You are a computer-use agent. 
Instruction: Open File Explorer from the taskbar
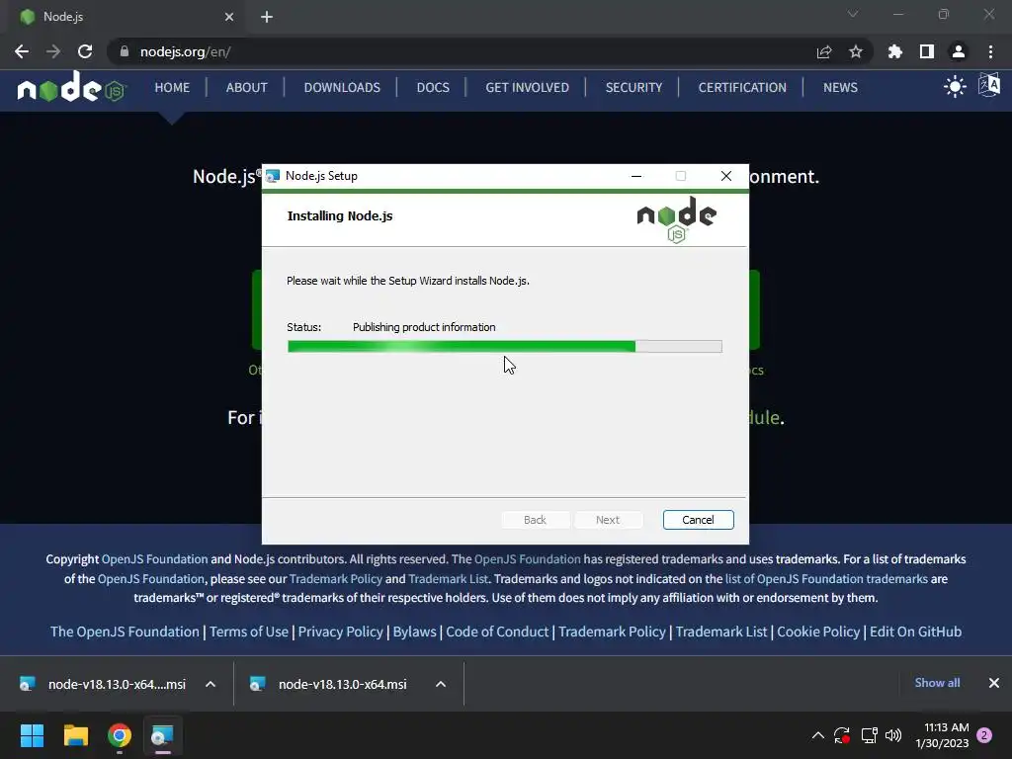click(x=75, y=735)
